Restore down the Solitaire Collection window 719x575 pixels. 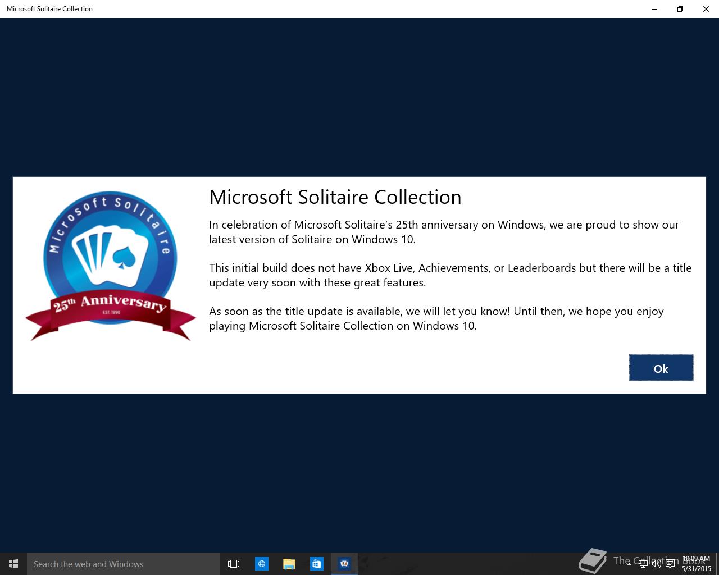(680, 9)
